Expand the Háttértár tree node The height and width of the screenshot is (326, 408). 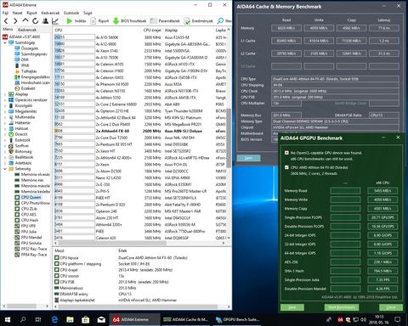point(5,123)
